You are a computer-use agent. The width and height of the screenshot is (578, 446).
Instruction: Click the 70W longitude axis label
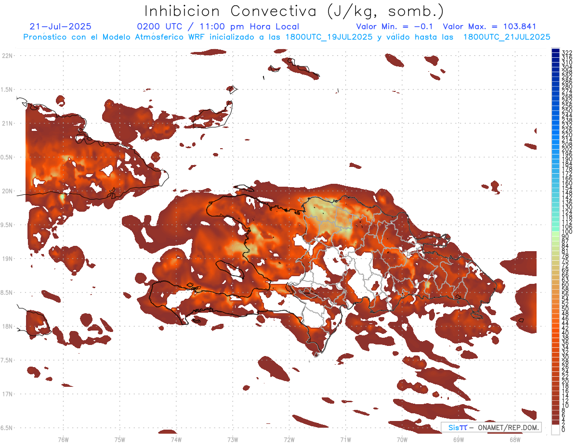(x=402, y=439)
